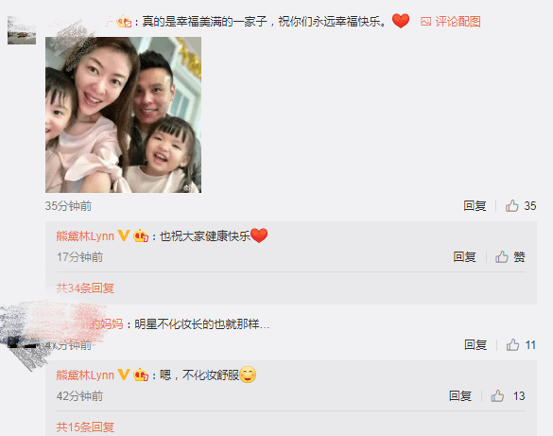Like the 也祝大家健康快乐 reply via 赞 icon
The image size is (553, 436).
[502, 257]
